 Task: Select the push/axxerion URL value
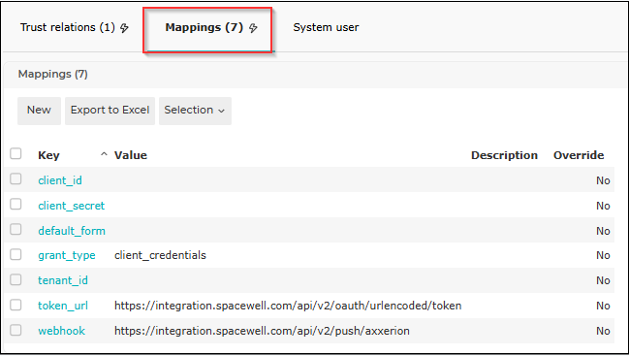click(262, 331)
